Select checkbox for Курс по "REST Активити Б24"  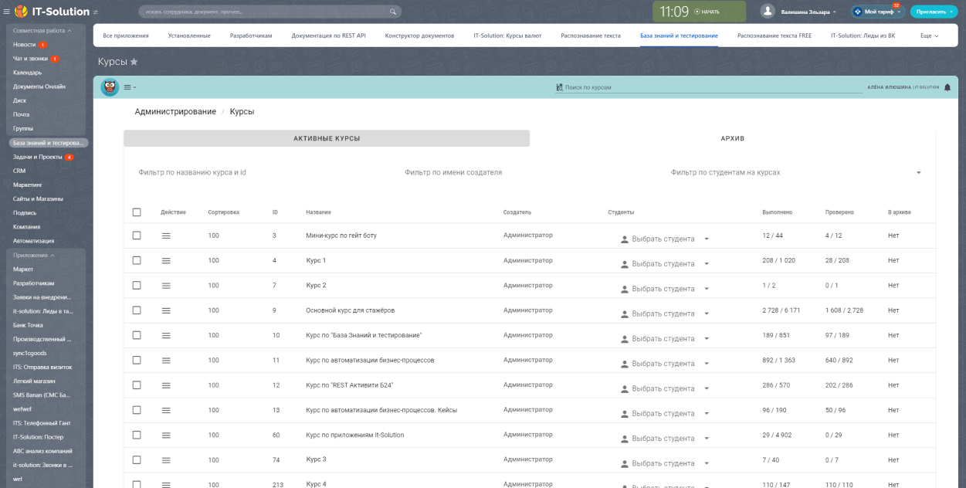pos(137,385)
